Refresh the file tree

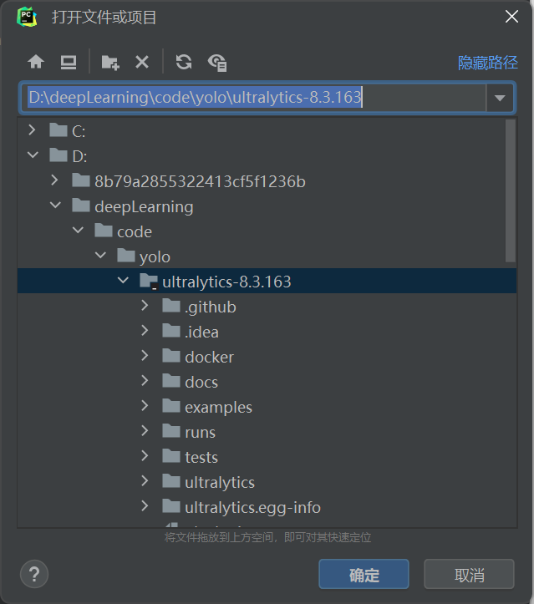[x=184, y=62]
